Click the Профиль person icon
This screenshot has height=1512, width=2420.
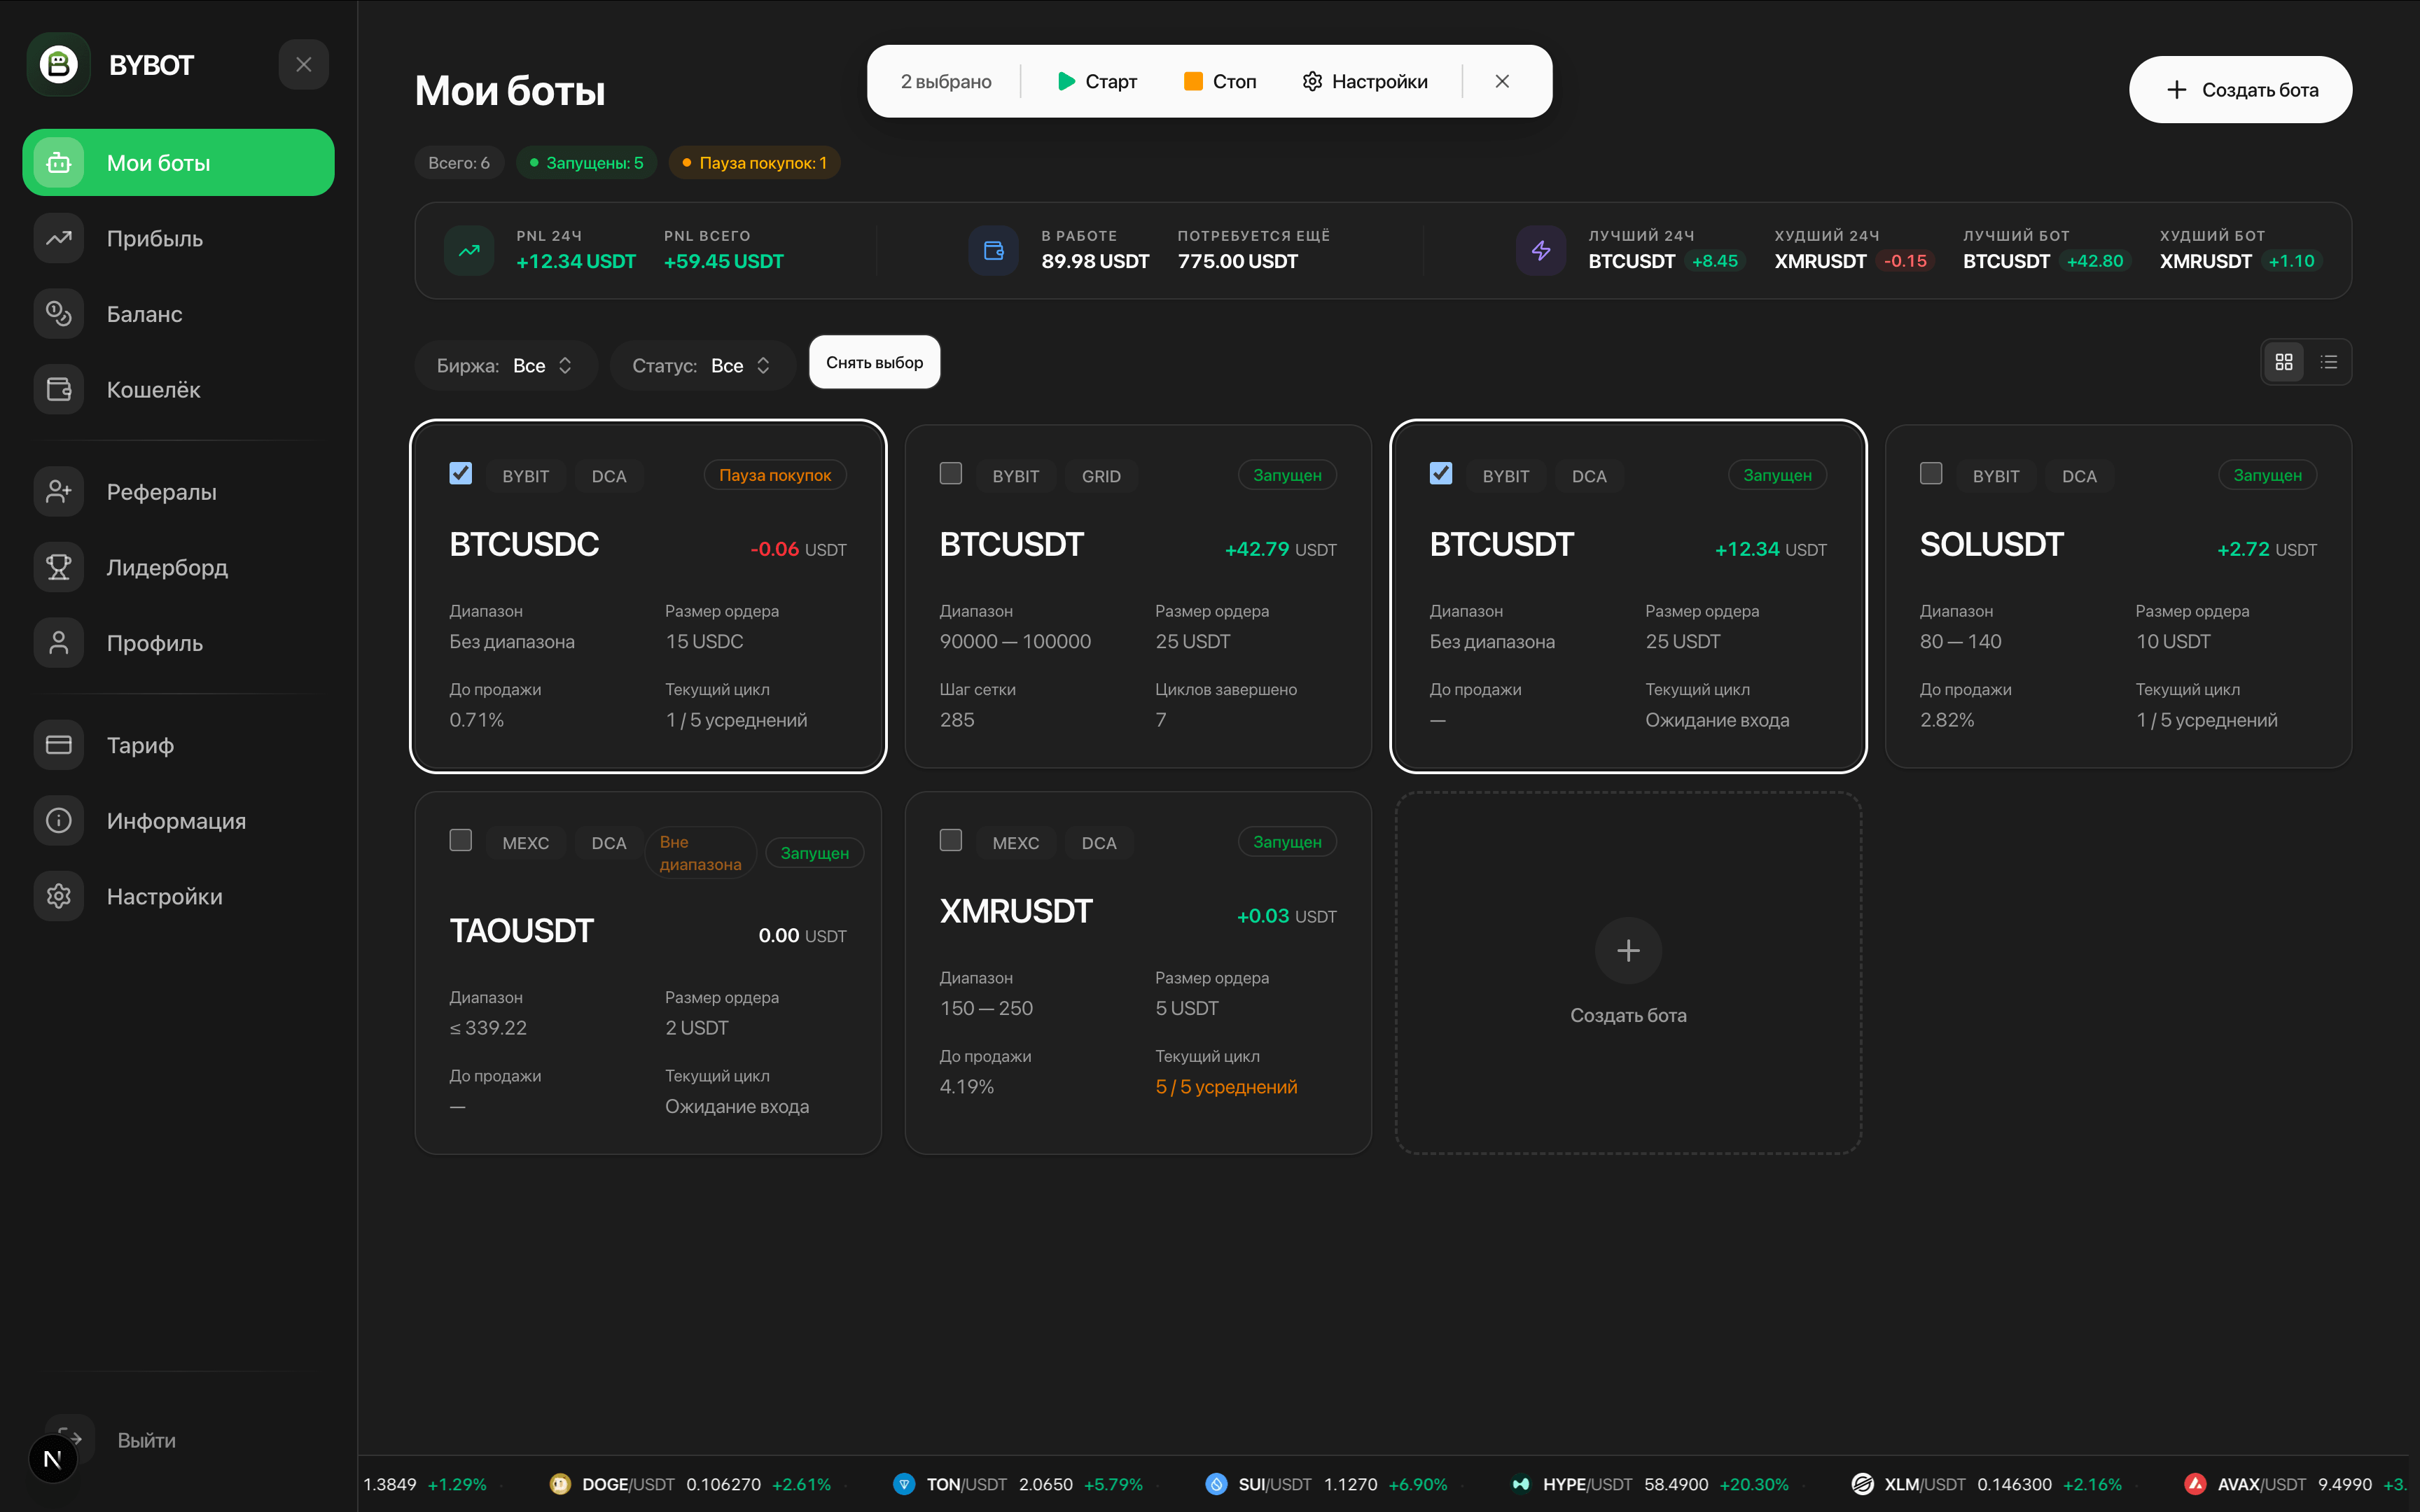point(59,643)
